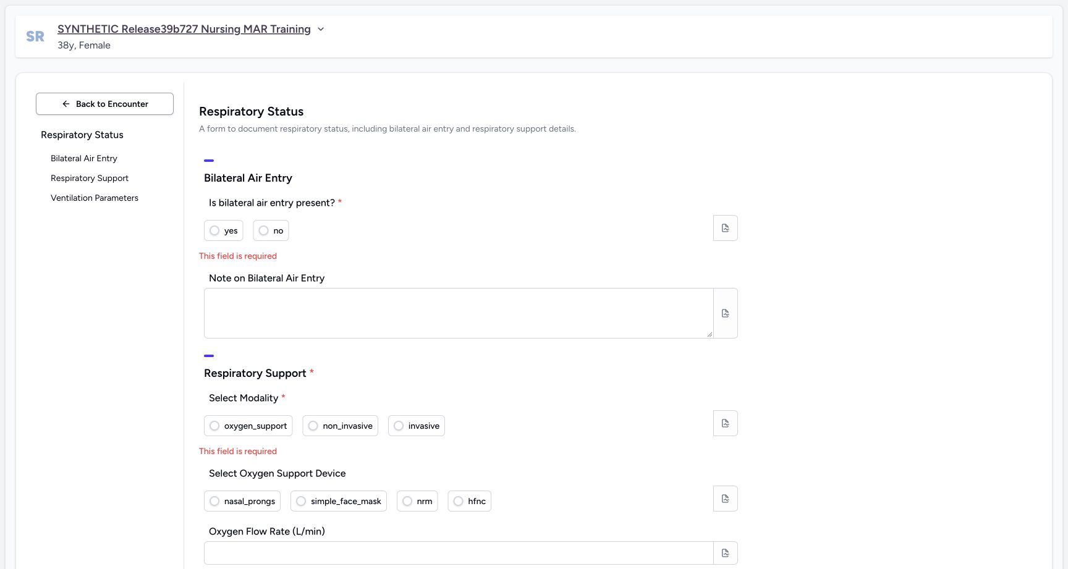Click the '38y, Female' patient details text
Screen dimensions: 1068x569
(84, 45)
